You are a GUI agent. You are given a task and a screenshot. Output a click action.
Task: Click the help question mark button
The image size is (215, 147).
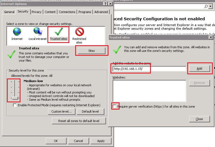click(105, 4)
